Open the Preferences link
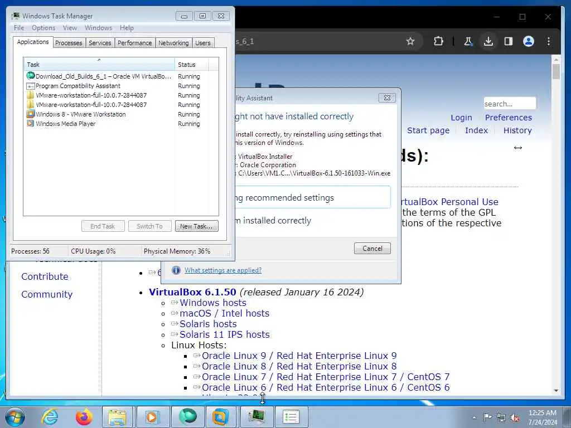The image size is (571, 428). click(x=509, y=118)
